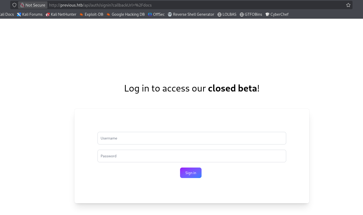Focus the Password input field

[192, 156]
